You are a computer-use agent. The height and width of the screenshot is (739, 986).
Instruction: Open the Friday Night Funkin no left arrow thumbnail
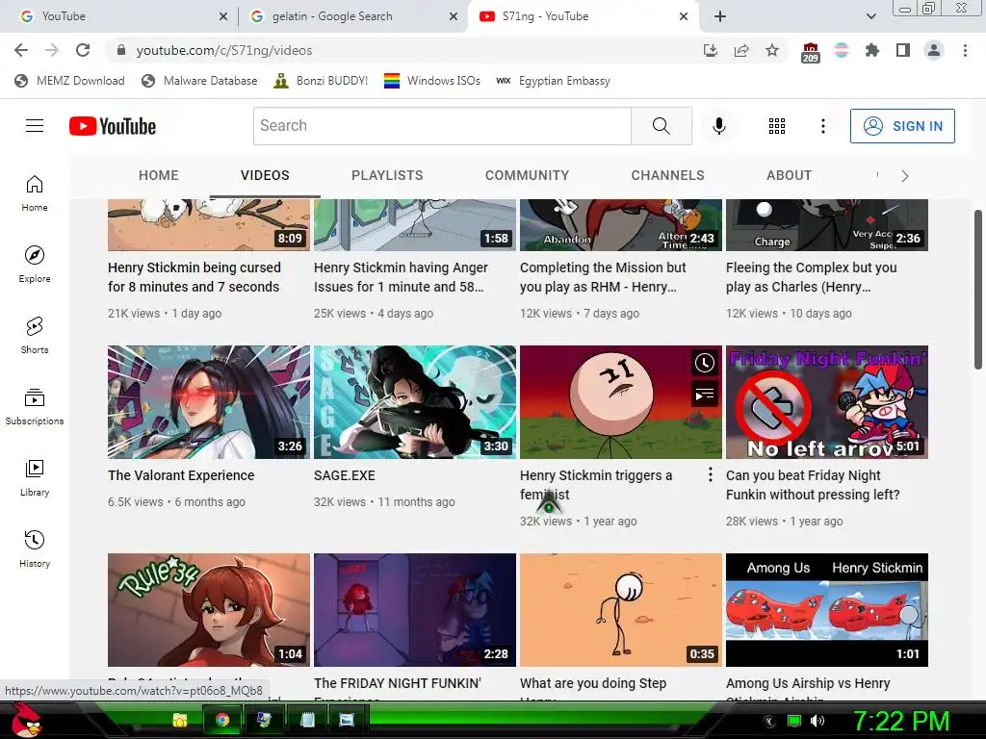click(x=827, y=402)
